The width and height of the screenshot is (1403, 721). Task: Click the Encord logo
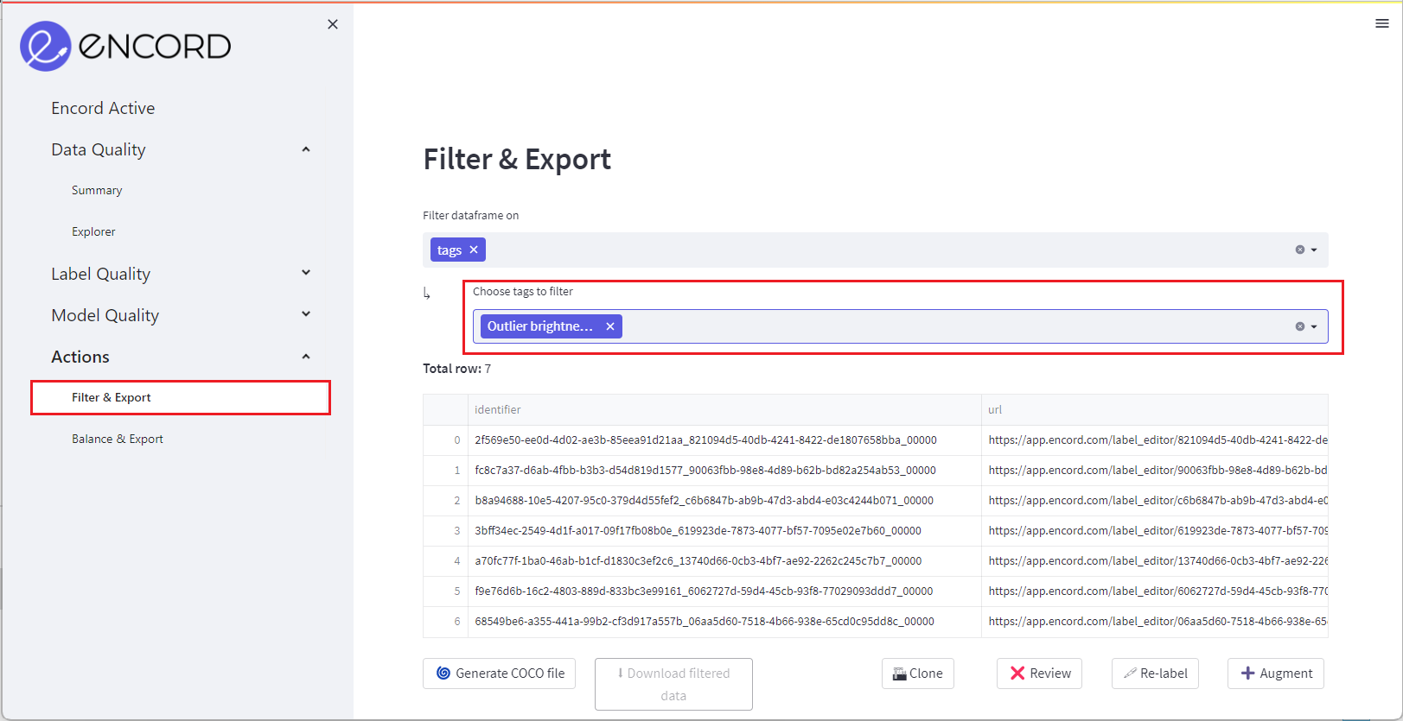pos(126,46)
